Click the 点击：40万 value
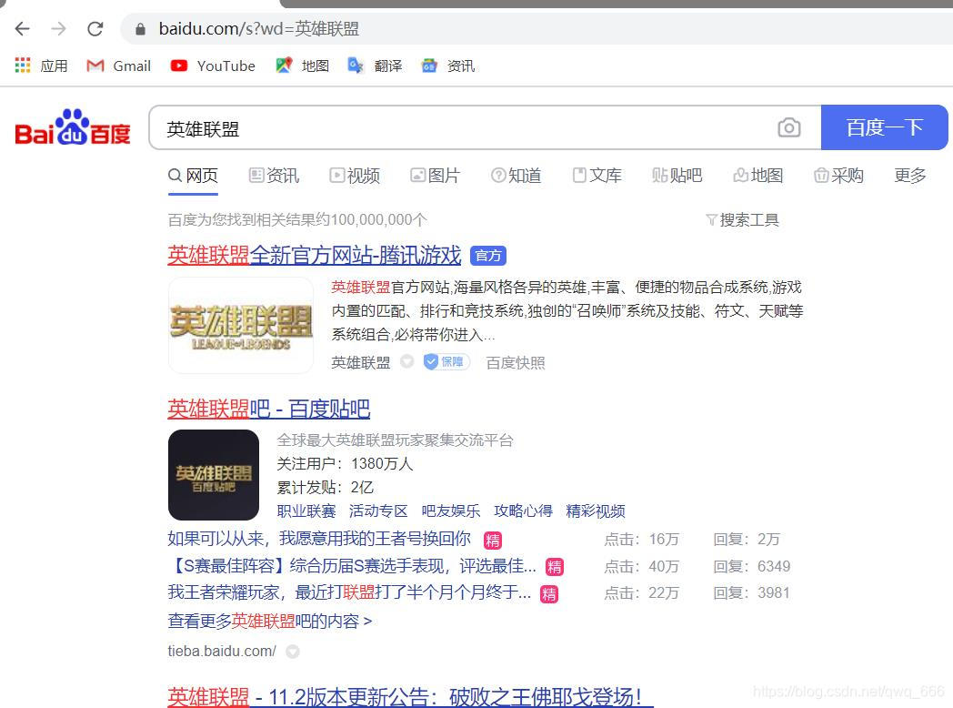The image size is (953, 708). click(641, 566)
